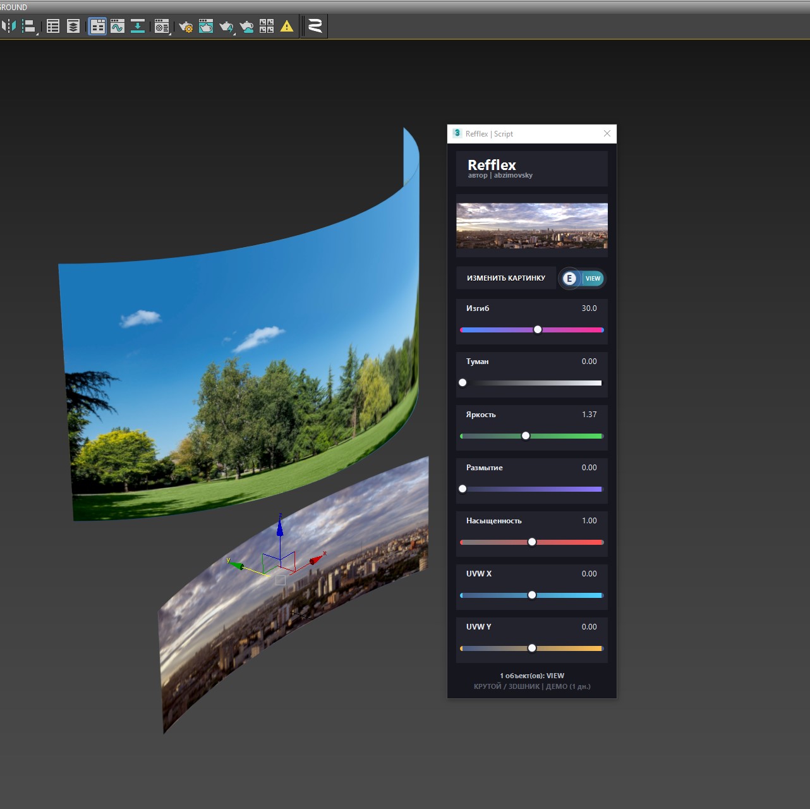Activate the Mirror tool in the toolbar
Image resolution: width=810 pixels, height=809 pixels.
[9, 26]
